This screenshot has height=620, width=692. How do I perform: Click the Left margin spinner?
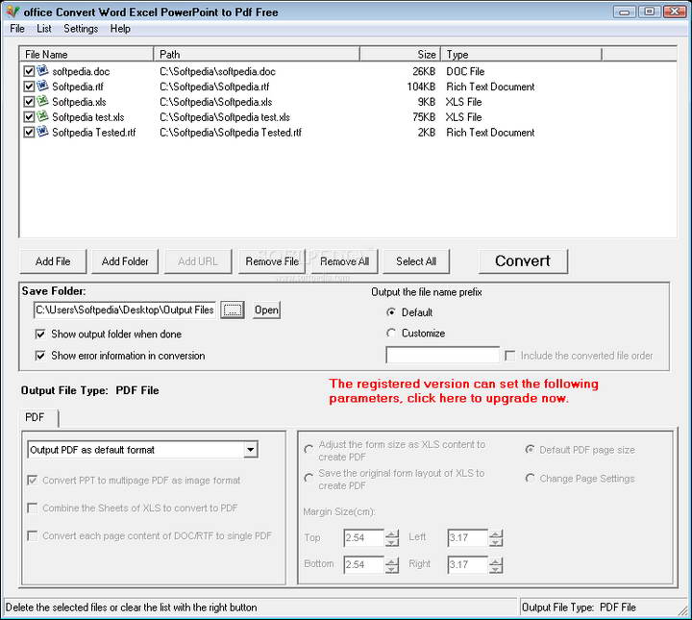(x=496, y=538)
